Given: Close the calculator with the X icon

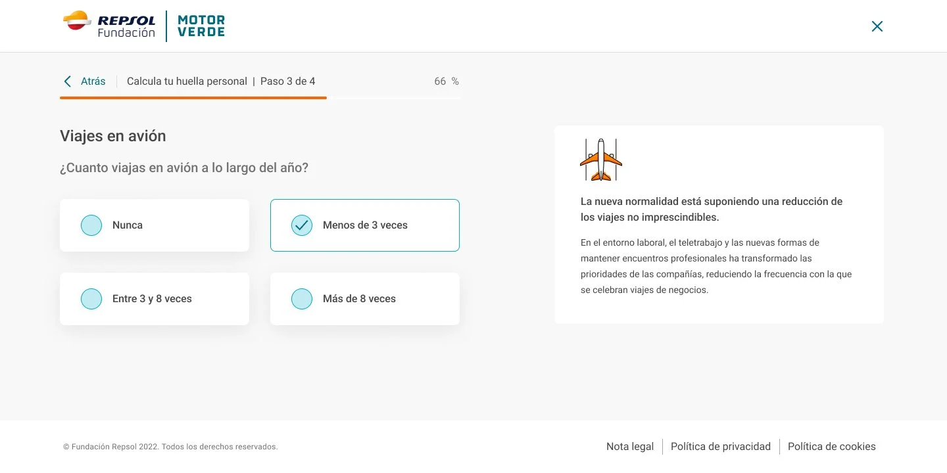Looking at the screenshot, I should pyautogui.click(x=877, y=26).
